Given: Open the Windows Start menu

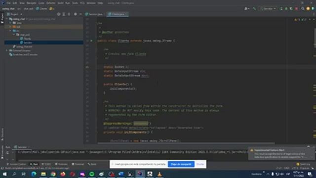Looking at the screenshot, I should pos(4,174).
